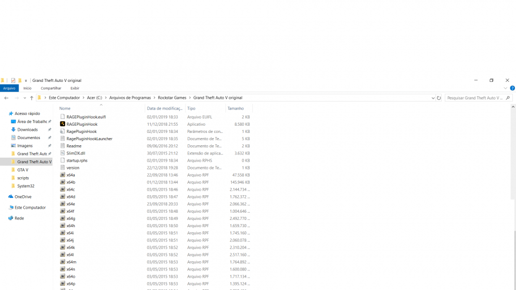Click the Readme document icon
The height and width of the screenshot is (290, 516).
point(62,146)
